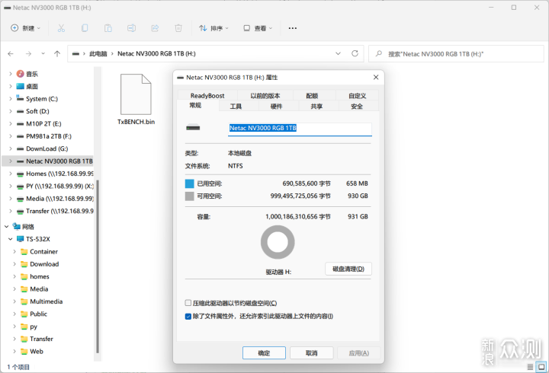
Task: Expand the Multimedia folder node
Action: tap(14, 301)
